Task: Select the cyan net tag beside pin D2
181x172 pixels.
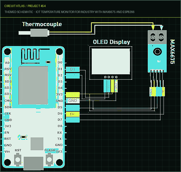Action: 73,76
